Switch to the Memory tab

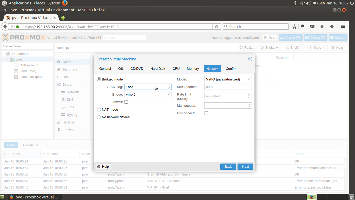(193, 69)
